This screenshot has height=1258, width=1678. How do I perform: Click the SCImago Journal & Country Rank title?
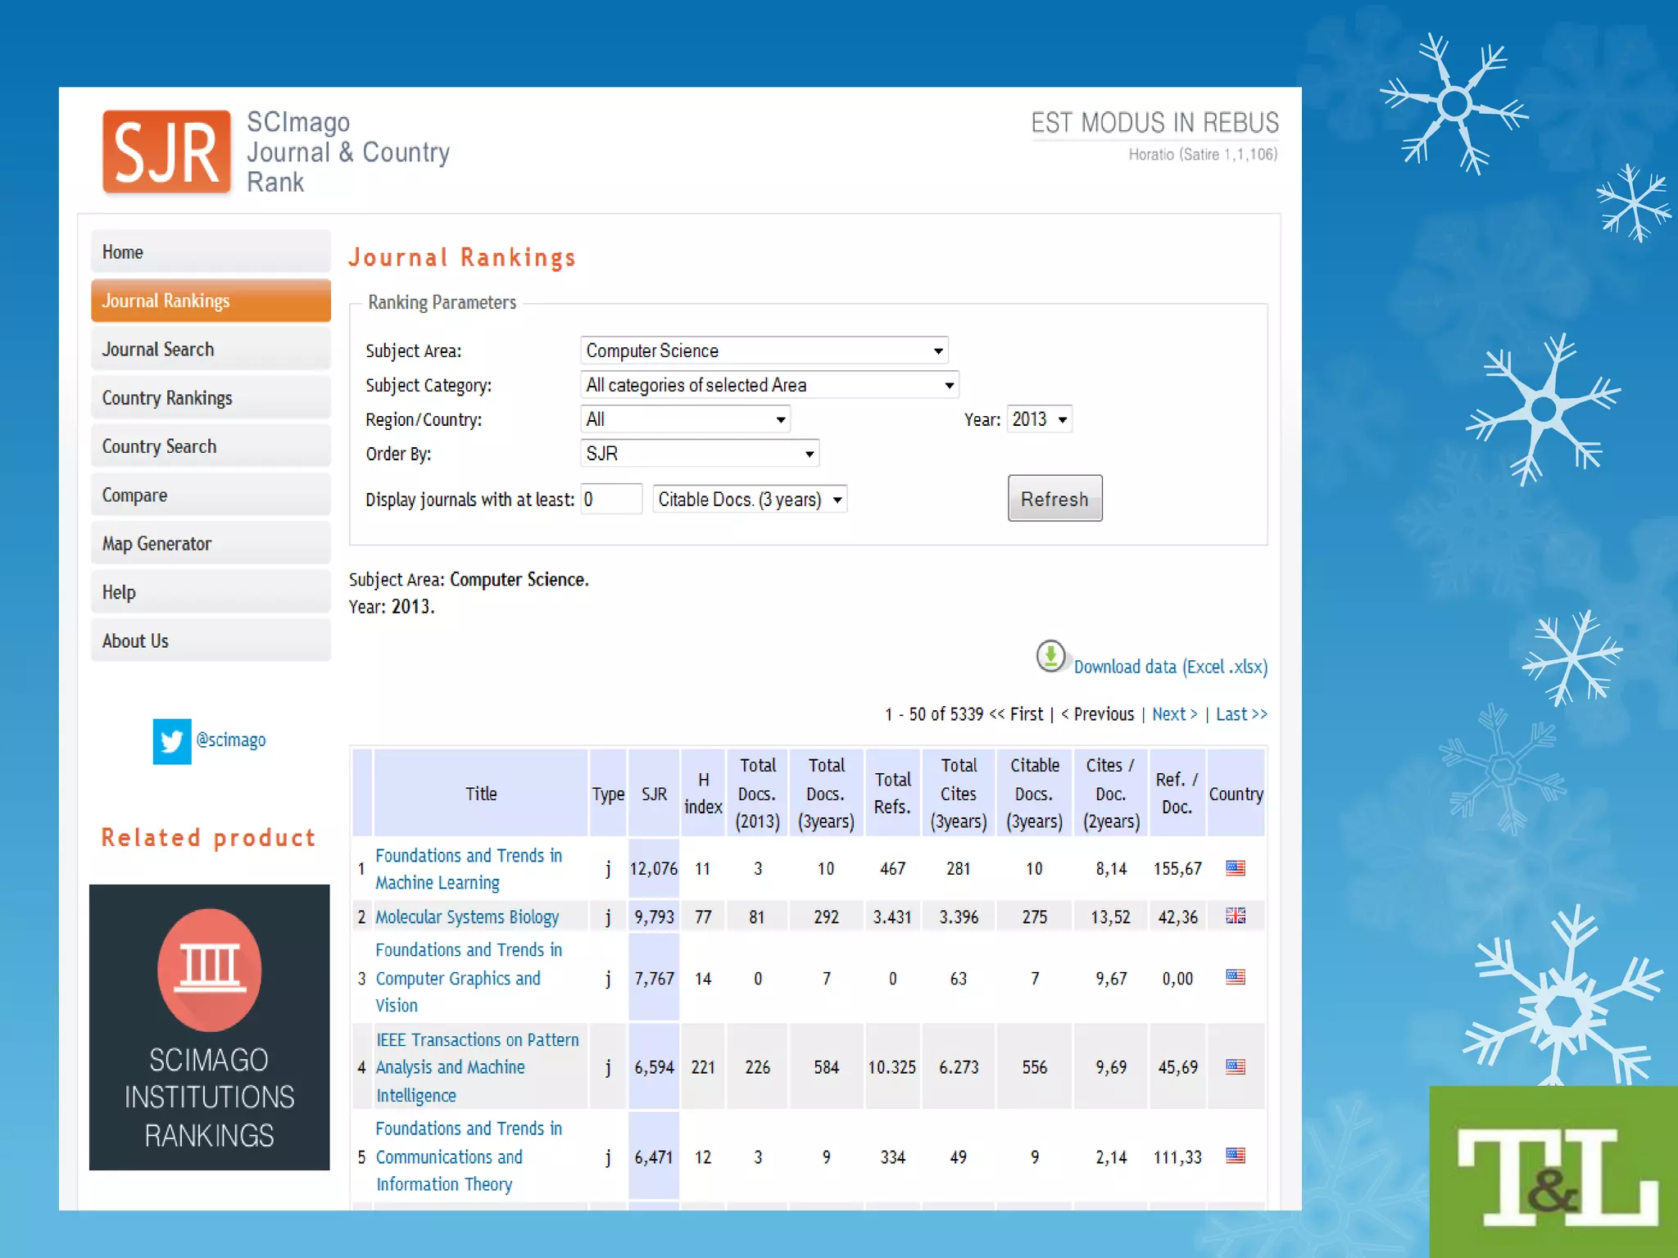click(348, 152)
